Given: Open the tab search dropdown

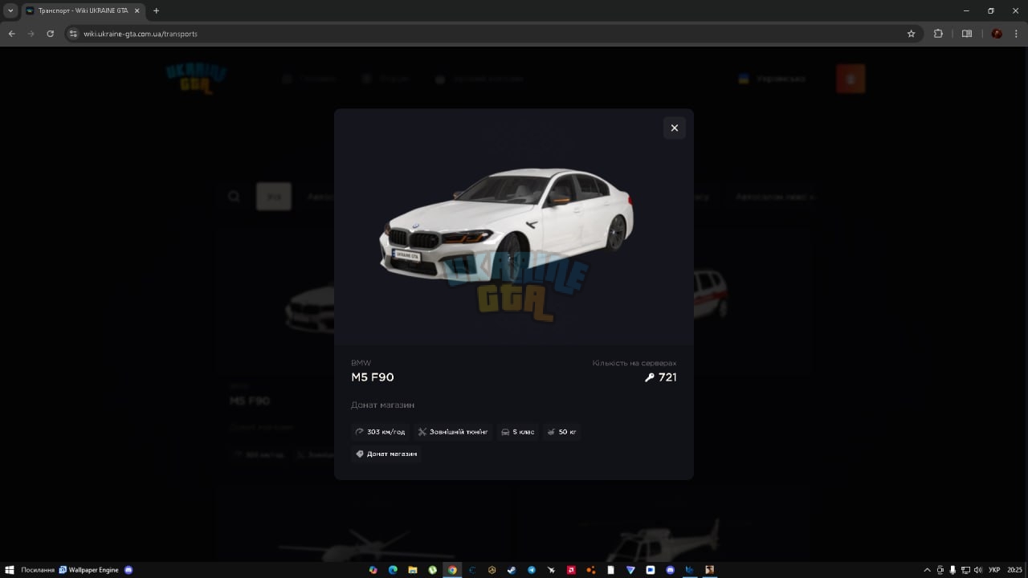Looking at the screenshot, I should pos(10,10).
